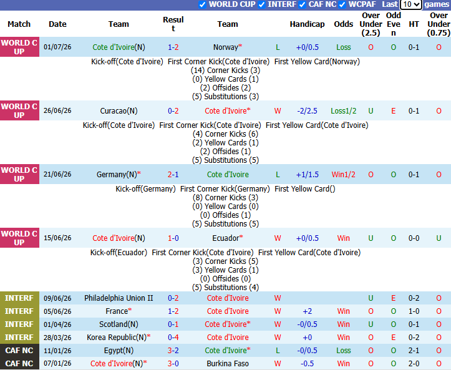
Task: Click the 0-4 result versus Korea Republic
Action: (173, 337)
